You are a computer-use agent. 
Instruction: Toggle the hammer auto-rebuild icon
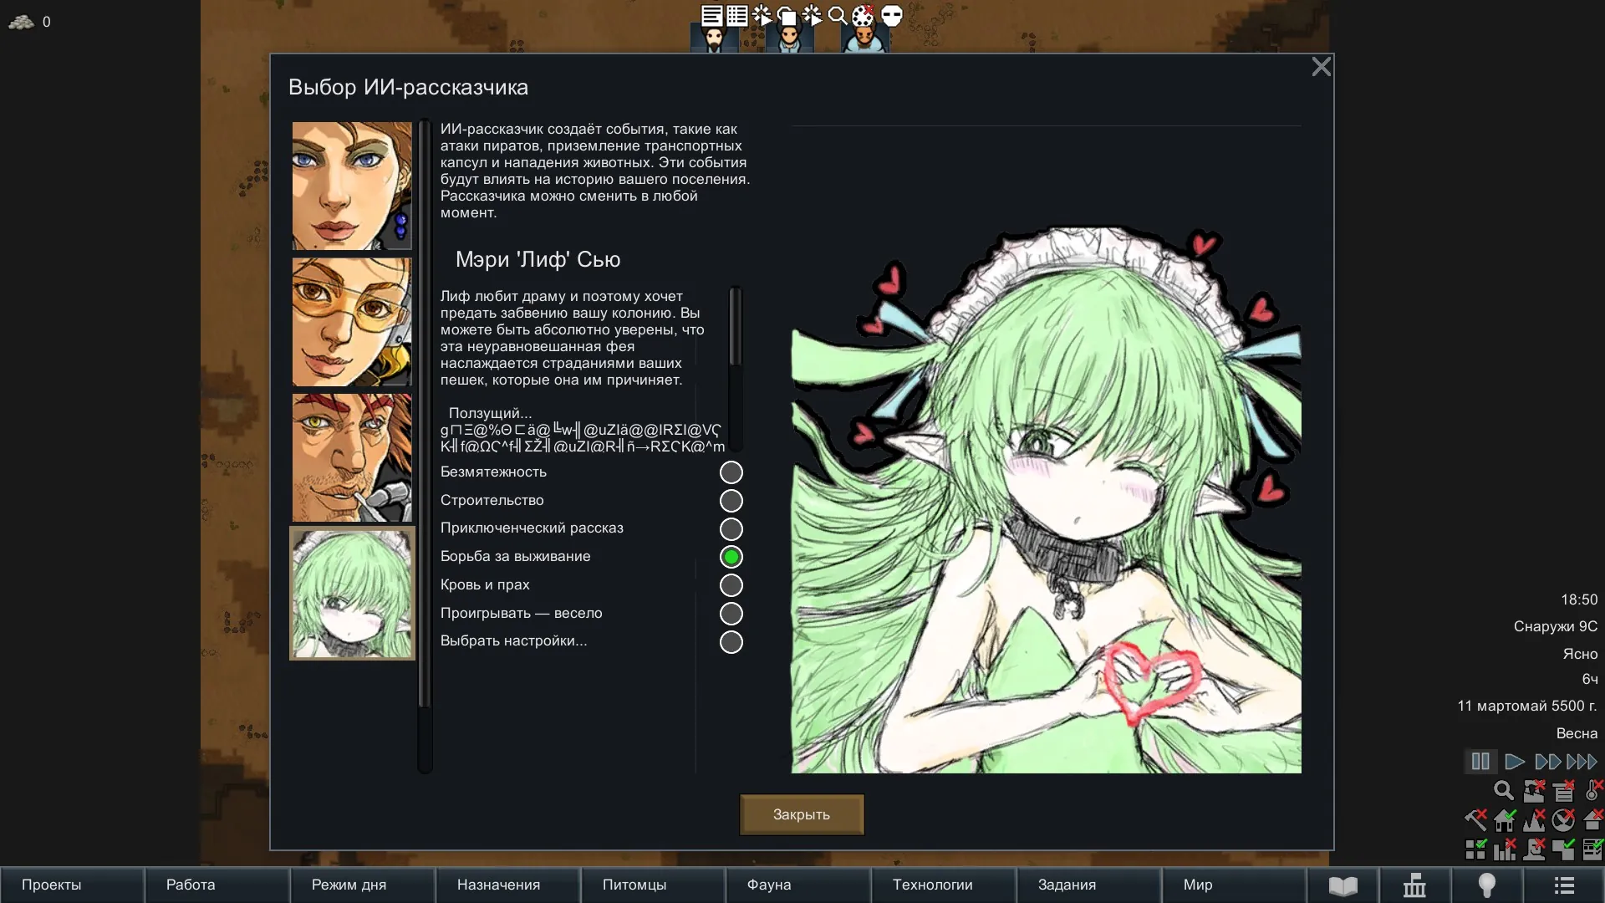[x=1475, y=819]
